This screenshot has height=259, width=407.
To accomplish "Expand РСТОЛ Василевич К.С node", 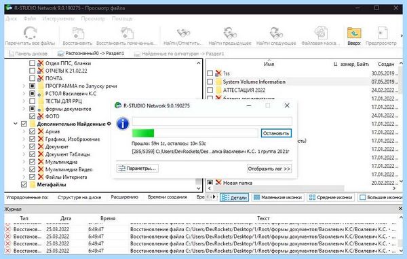I will [24, 93].
